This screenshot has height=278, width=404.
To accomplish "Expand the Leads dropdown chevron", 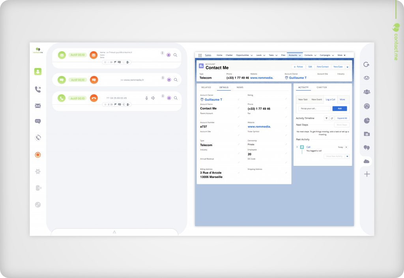I will tap(264, 55).
